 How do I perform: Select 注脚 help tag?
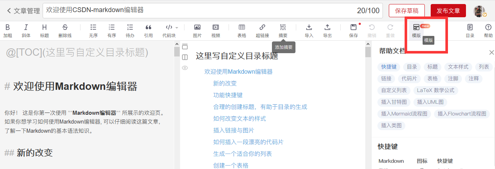pos(453,78)
